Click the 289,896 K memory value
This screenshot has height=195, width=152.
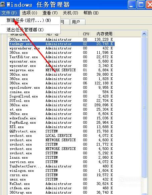pos(104,105)
